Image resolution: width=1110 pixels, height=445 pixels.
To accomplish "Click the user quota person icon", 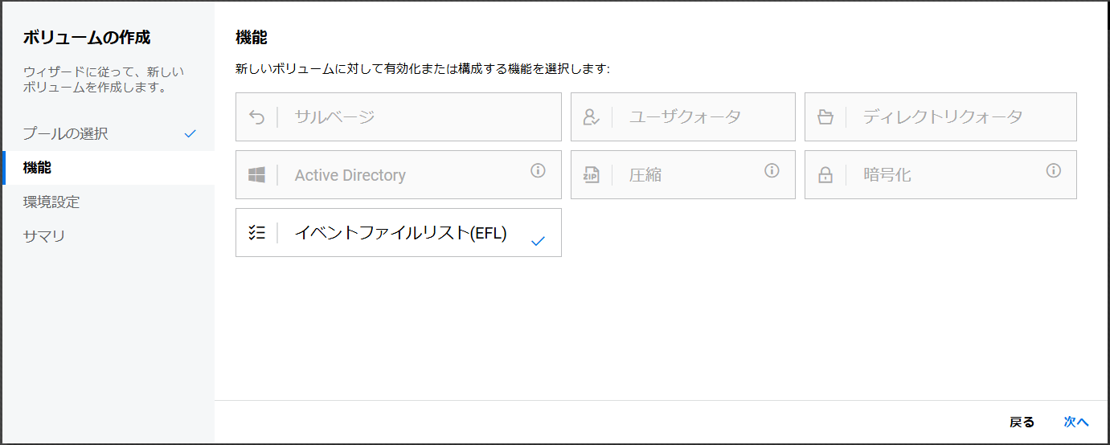I will click(x=592, y=117).
